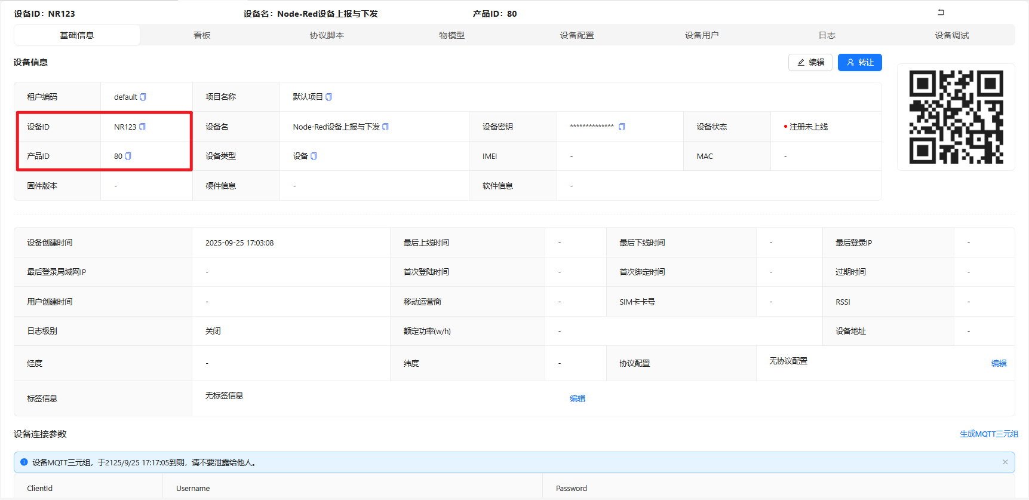
Task: Switch to the 设备调试 tab
Action: [x=951, y=35]
